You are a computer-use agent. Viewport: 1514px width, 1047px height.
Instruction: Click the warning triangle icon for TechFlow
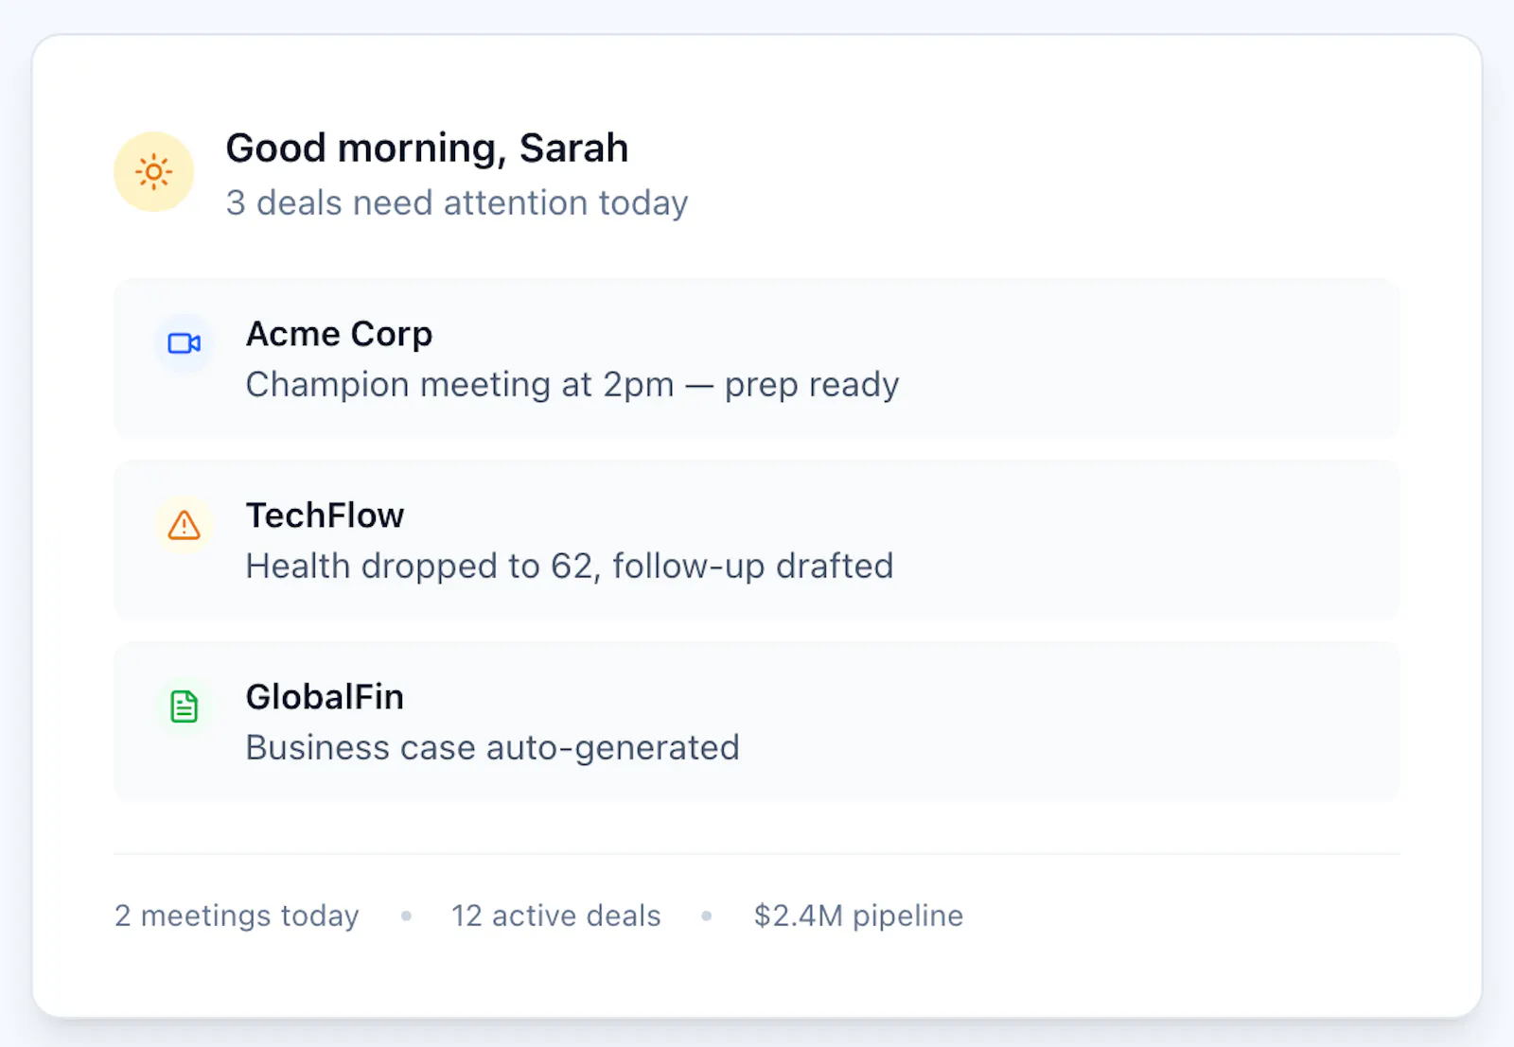coord(184,525)
